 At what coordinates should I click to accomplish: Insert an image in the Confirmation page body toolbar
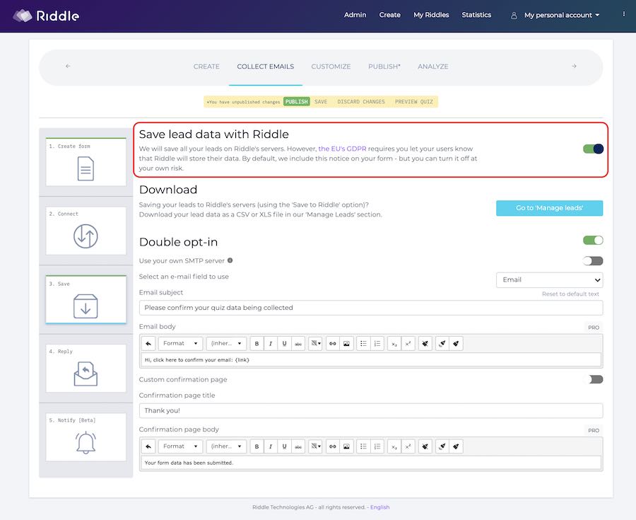pos(346,446)
